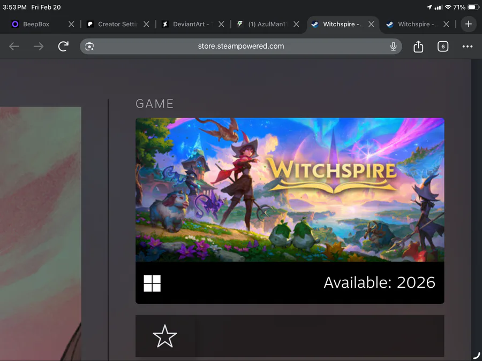This screenshot has height=361, width=482.
Task: Close the DeviantArt tab
Action: point(221,24)
